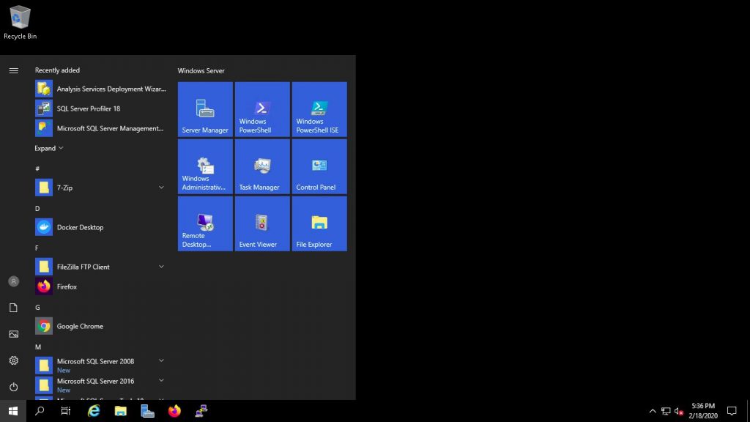Open the Settings gear in Start sidebar
750x422 pixels.
(x=13, y=360)
